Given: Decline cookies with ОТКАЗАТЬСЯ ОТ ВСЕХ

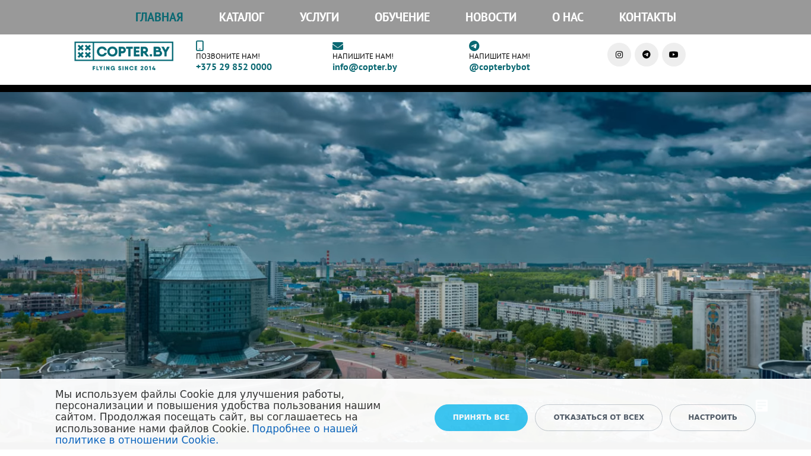Looking at the screenshot, I should 598,417.
